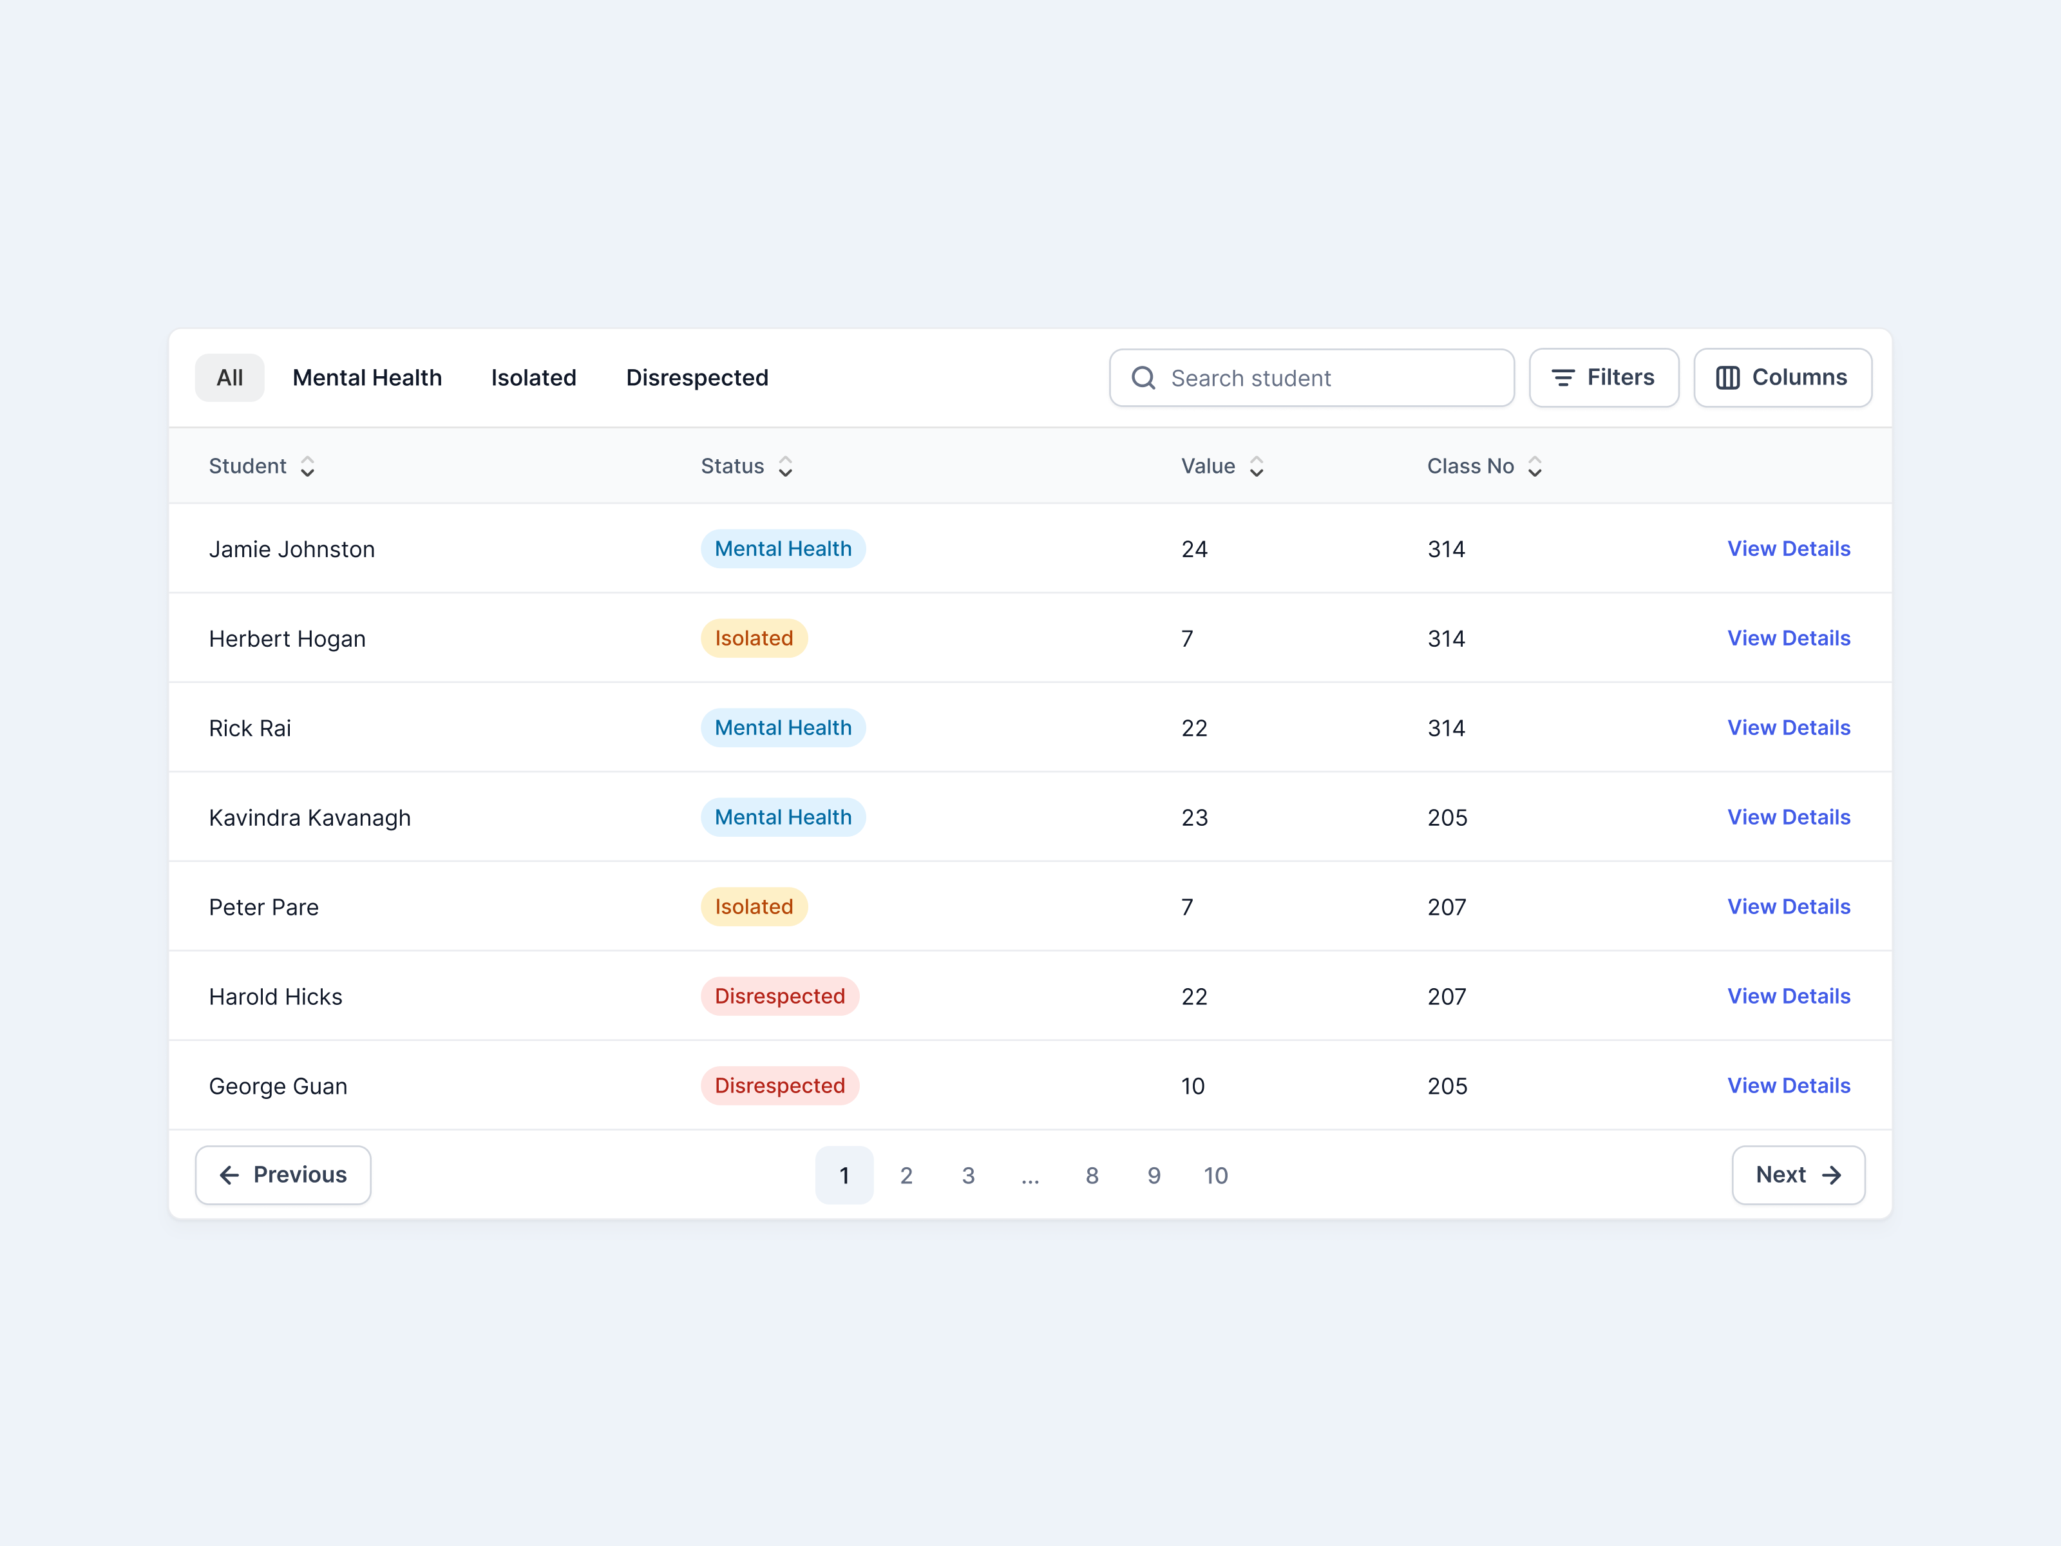Open View Details for George Guan
Screen dimensions: 2061x1546
(1788, 1085)
